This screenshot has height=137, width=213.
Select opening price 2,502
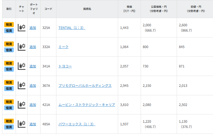(x=183, y=105)
